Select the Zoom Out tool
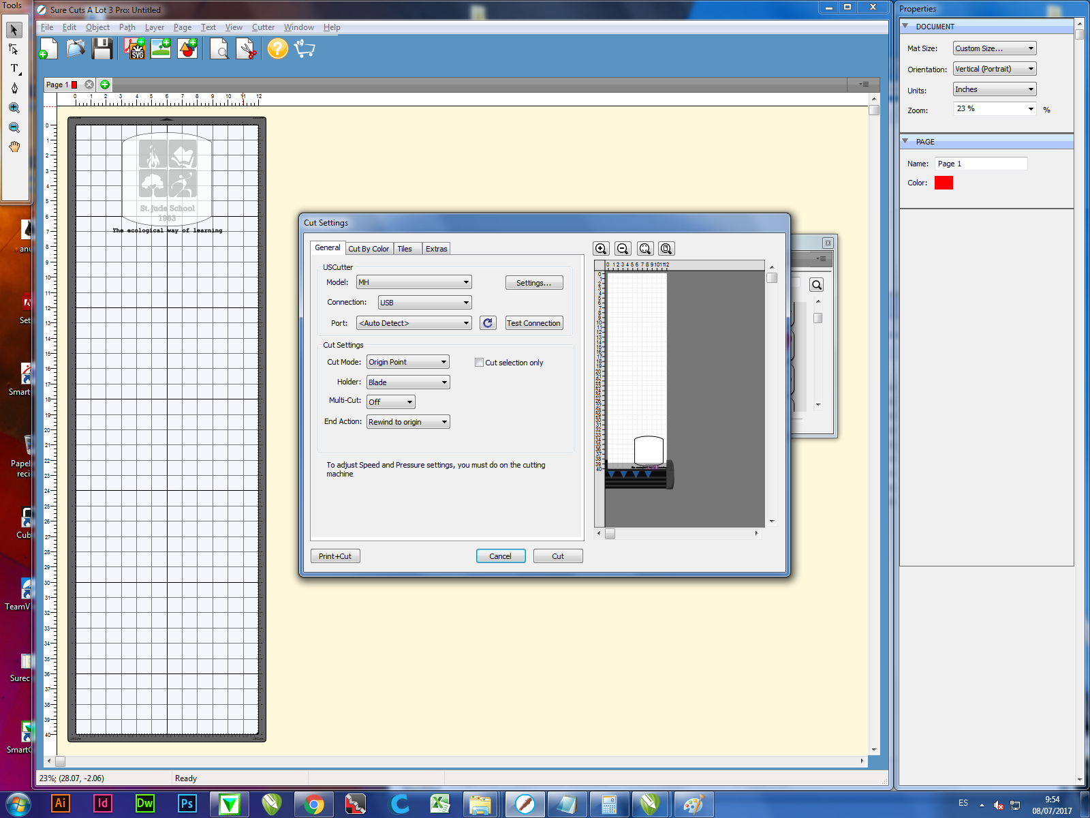The image size is (1090, 818). pos(14,127)
